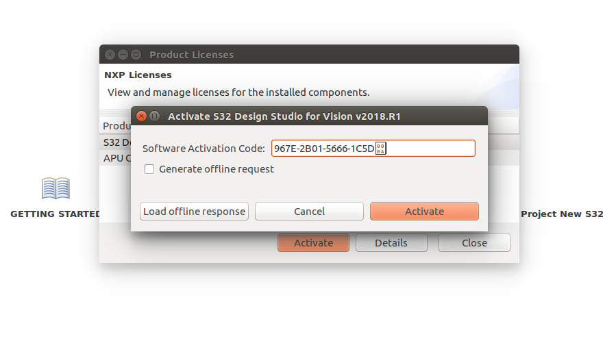Click Close in Product Licenses window
The image size is (603, 343).
point(474,243)
